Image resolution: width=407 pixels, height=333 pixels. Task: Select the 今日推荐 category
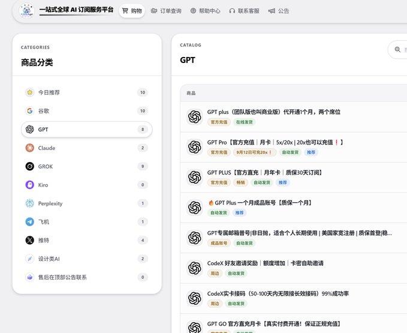pyautogui.click(x=87, y=92)
